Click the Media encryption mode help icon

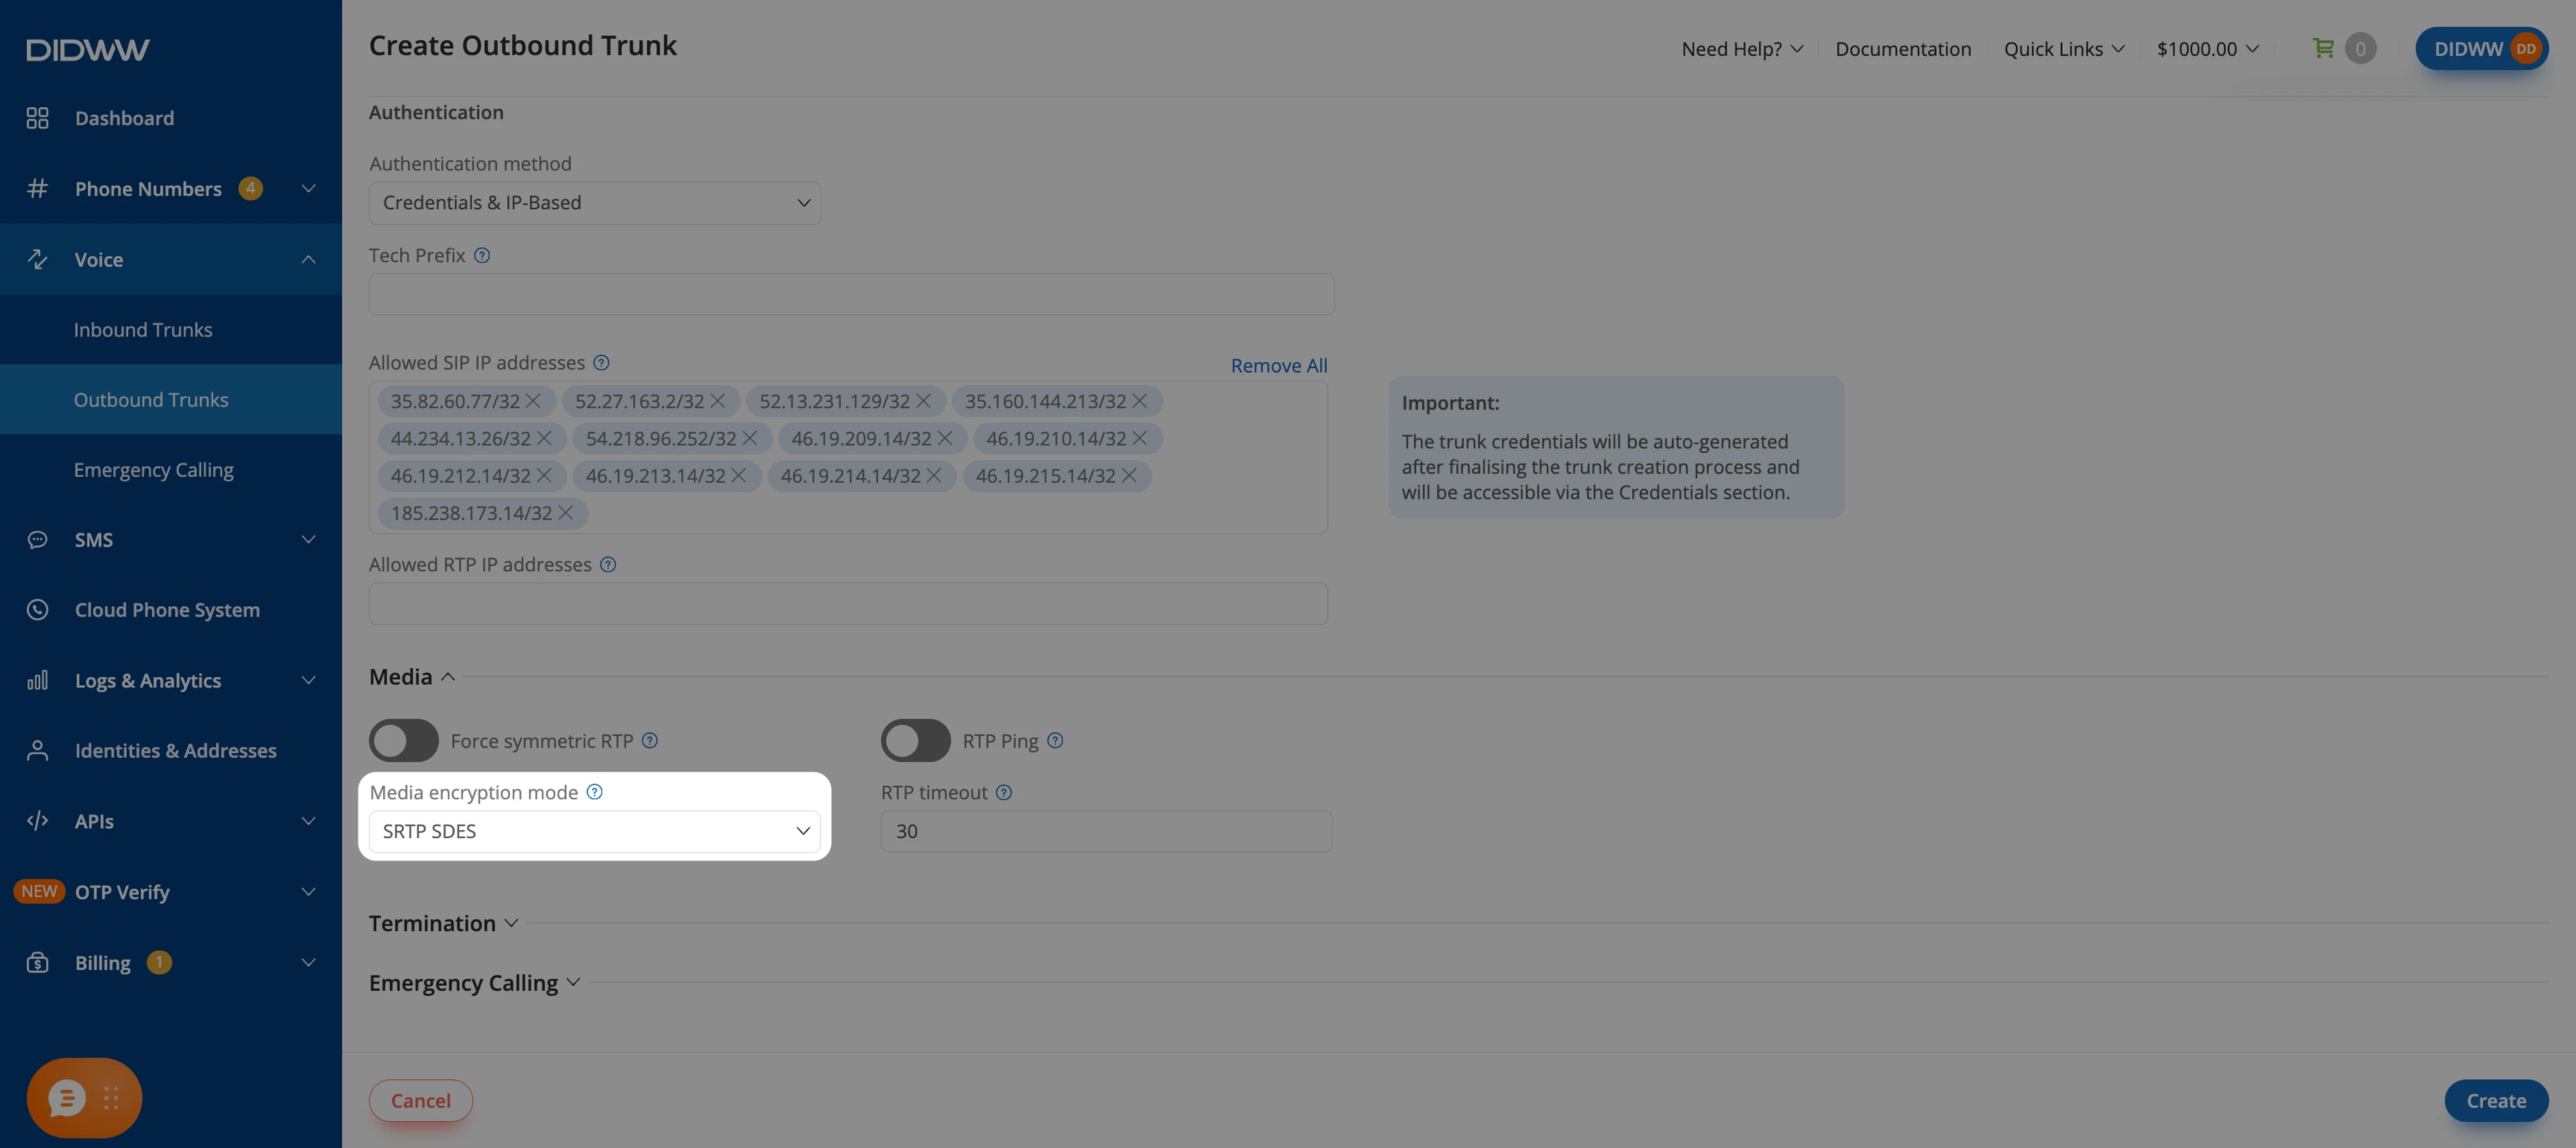click(x=595, y=792)
